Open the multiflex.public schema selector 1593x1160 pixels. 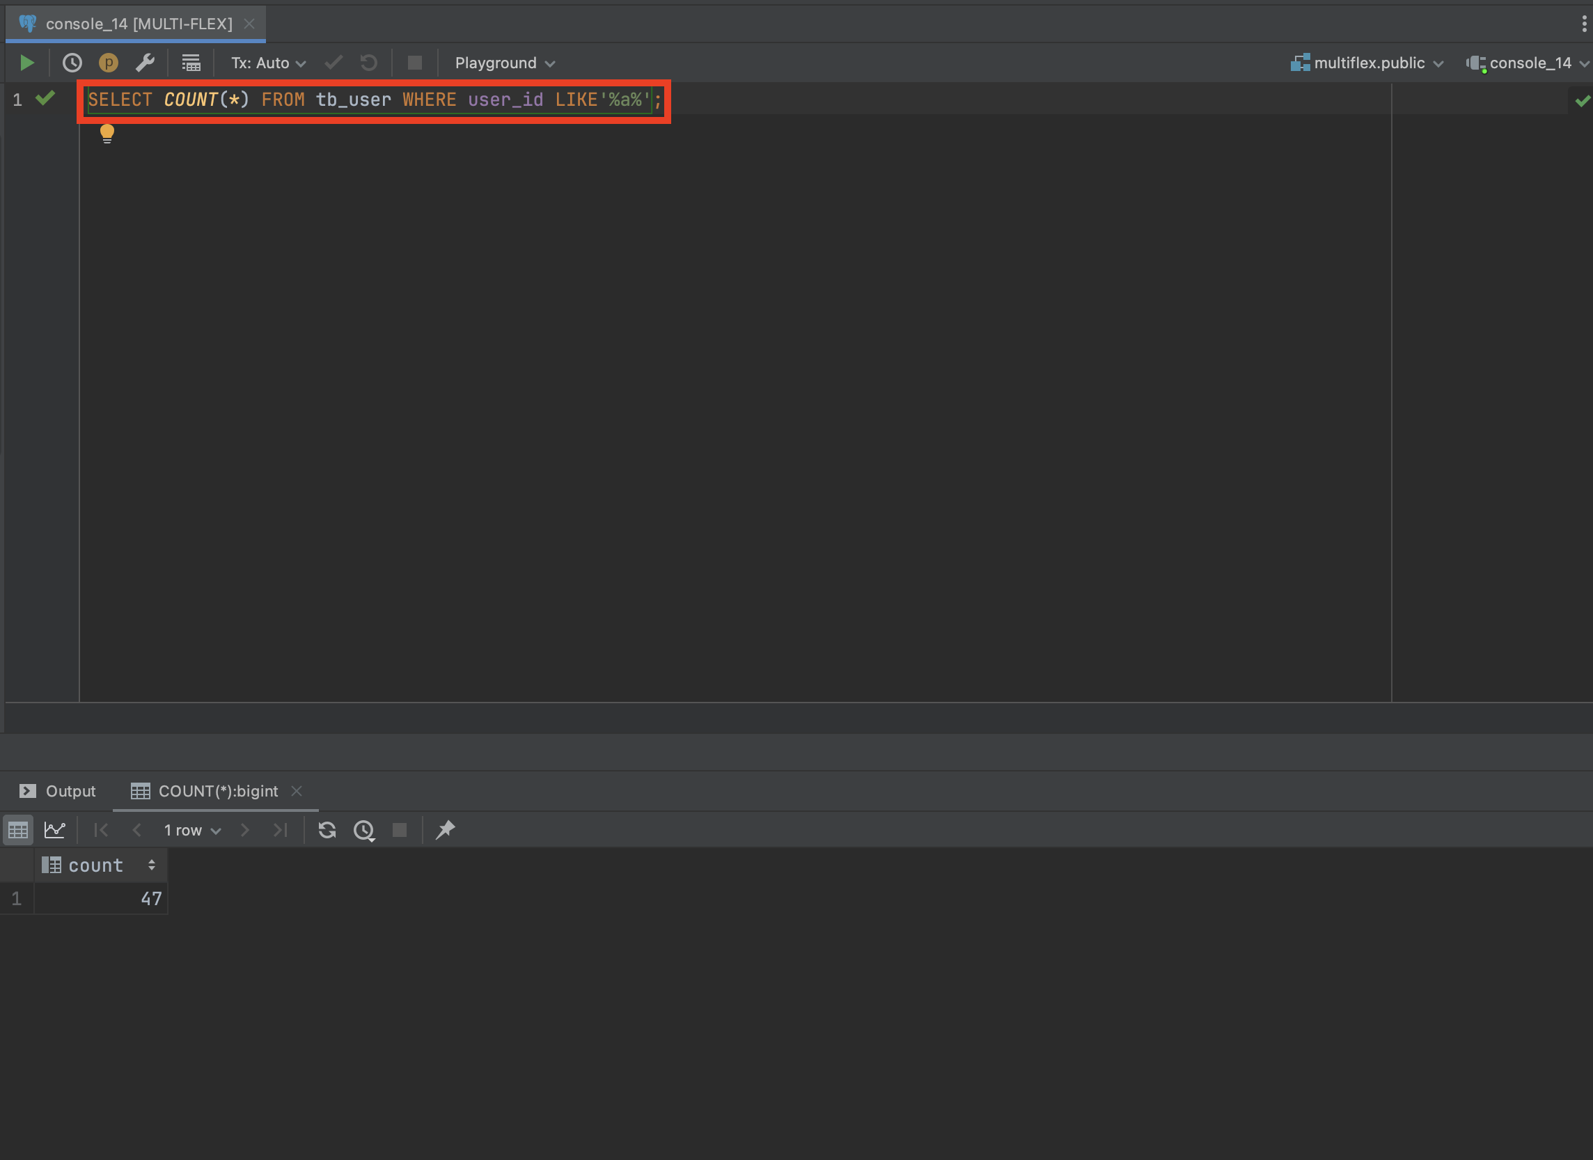(1367, 63)
